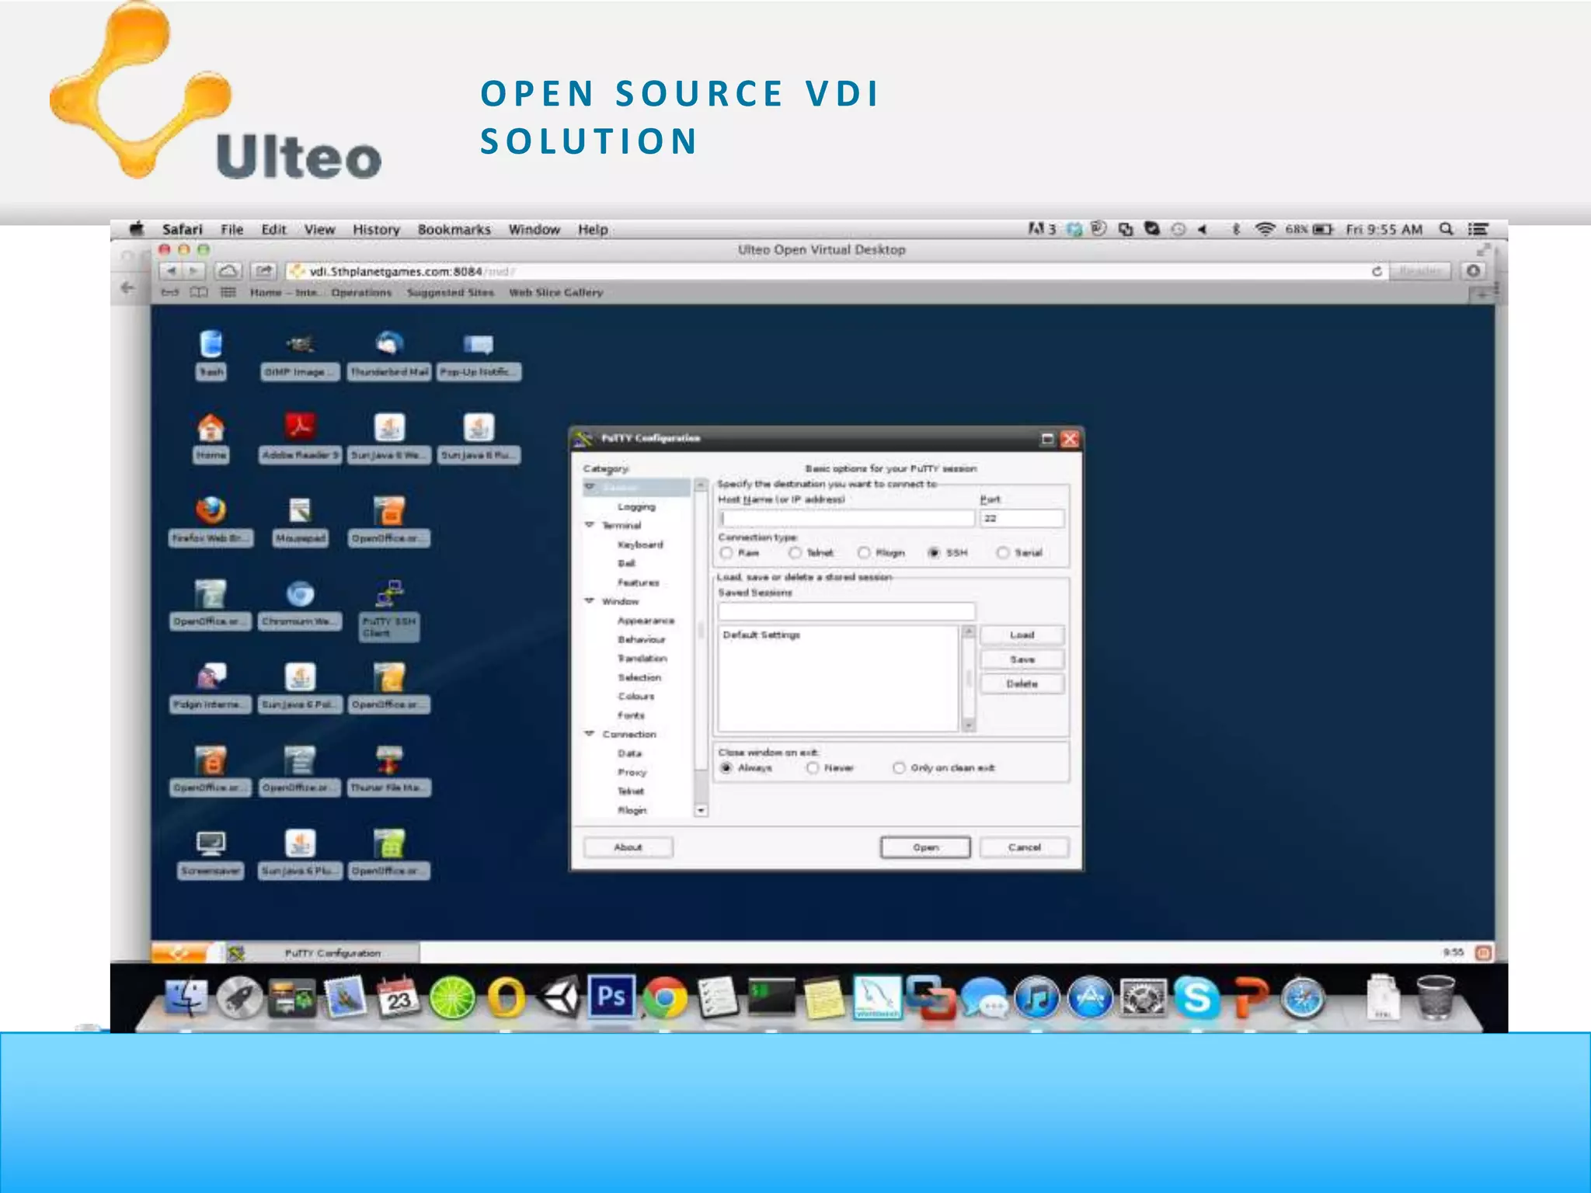Click the Open button in PuTTY

coord(925,847)
